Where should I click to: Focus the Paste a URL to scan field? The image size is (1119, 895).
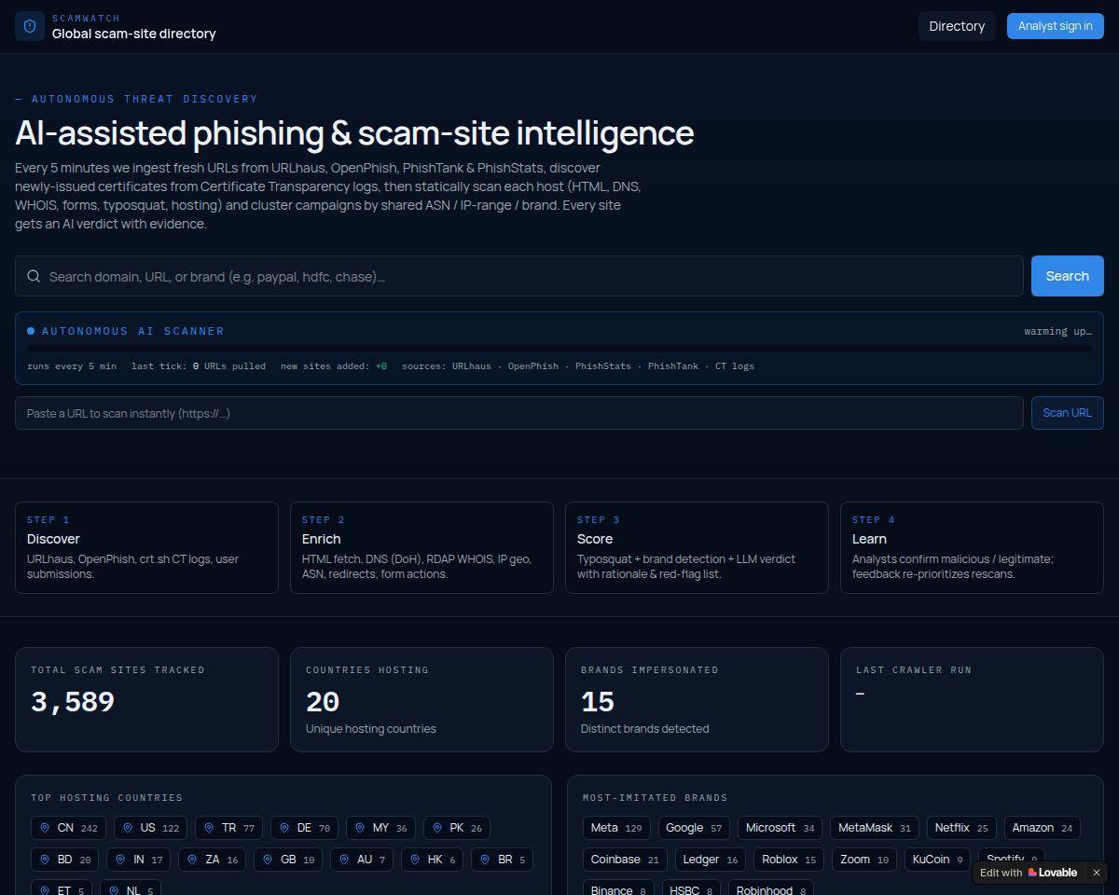pyautogui.click(x=519, y=413)
